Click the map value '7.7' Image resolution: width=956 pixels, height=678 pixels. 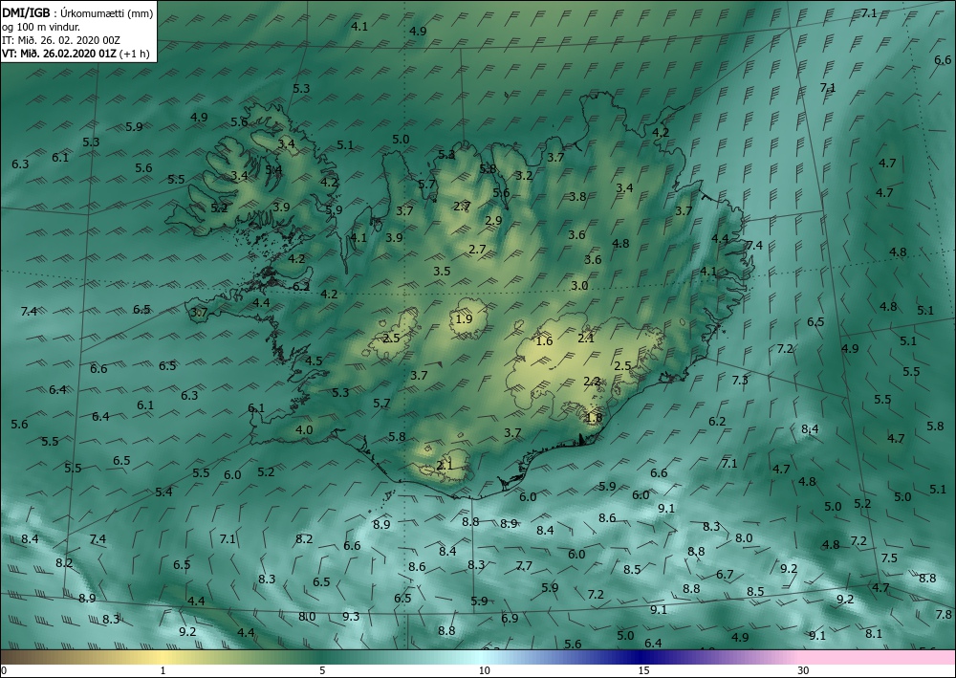(x=524, y=566)
